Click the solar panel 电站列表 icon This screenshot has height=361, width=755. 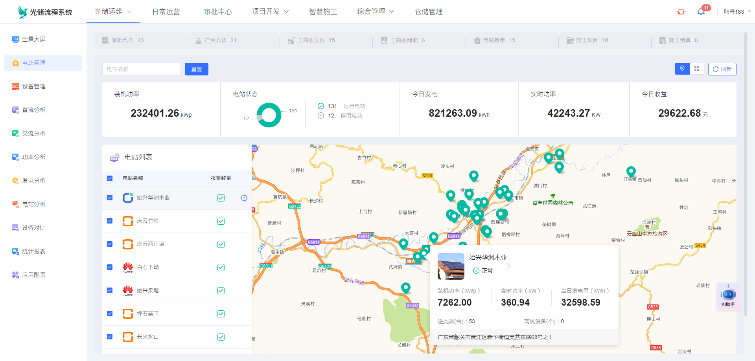tap(115, 158)
